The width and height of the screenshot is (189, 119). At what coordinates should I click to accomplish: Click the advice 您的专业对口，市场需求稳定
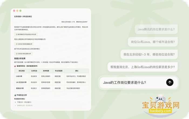pos(76,76)
